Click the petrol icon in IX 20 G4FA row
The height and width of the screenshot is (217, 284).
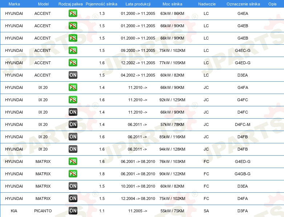pyautogui.click(x=73, y=87)
